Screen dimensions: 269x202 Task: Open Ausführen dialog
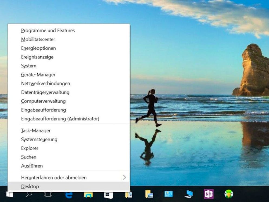pyautogui.click(x=69, y=166)
